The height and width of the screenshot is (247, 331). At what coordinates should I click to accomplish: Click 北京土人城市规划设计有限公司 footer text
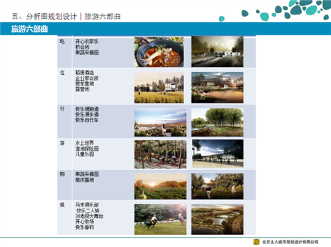(290, 242)
